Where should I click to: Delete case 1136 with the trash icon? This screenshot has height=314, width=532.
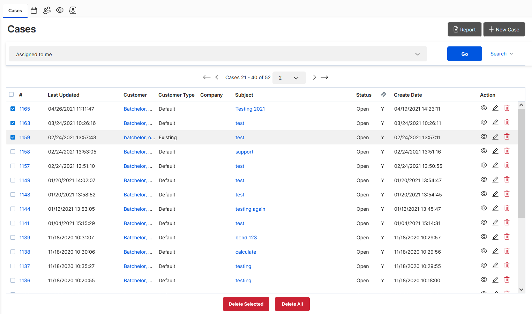click(x=507, y=280)
